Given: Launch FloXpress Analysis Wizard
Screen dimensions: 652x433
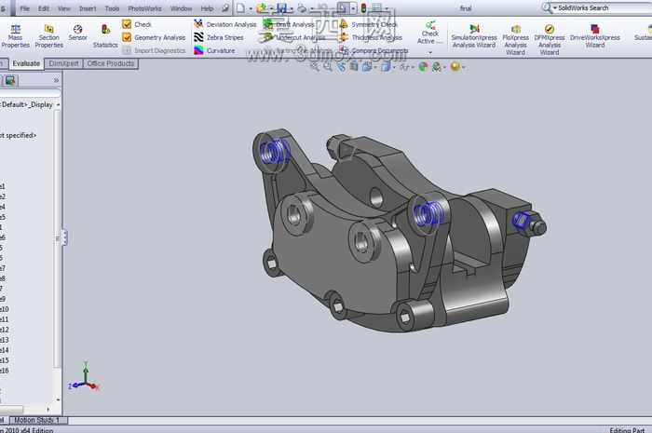Looking at the screenshot, I should click(x=516, y=39).
